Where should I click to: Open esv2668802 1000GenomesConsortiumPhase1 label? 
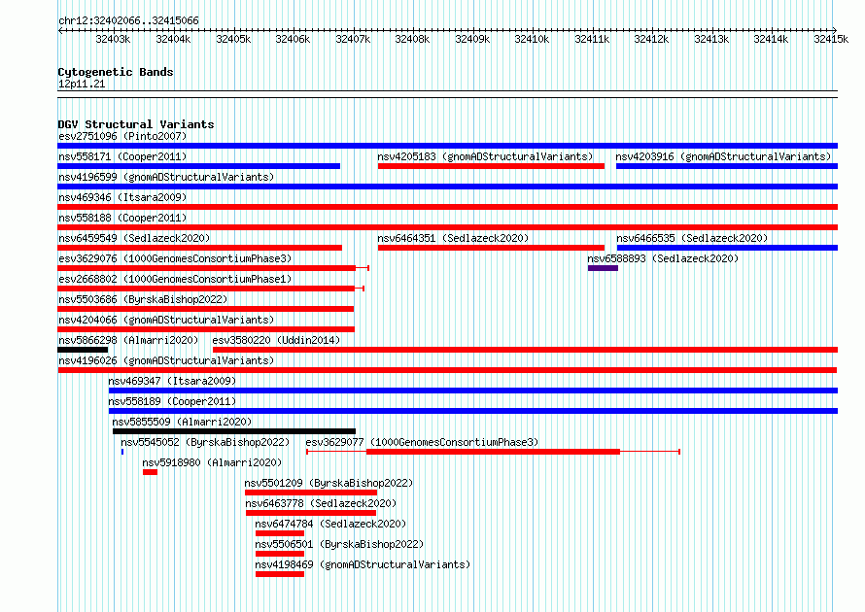(x=175, y=279)
